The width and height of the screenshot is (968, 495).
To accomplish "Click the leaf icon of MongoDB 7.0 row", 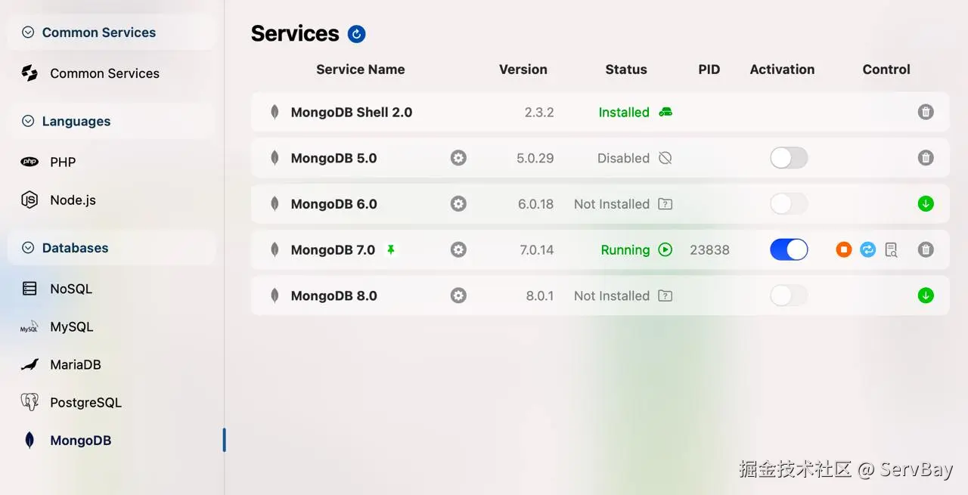I will [275, 249].
